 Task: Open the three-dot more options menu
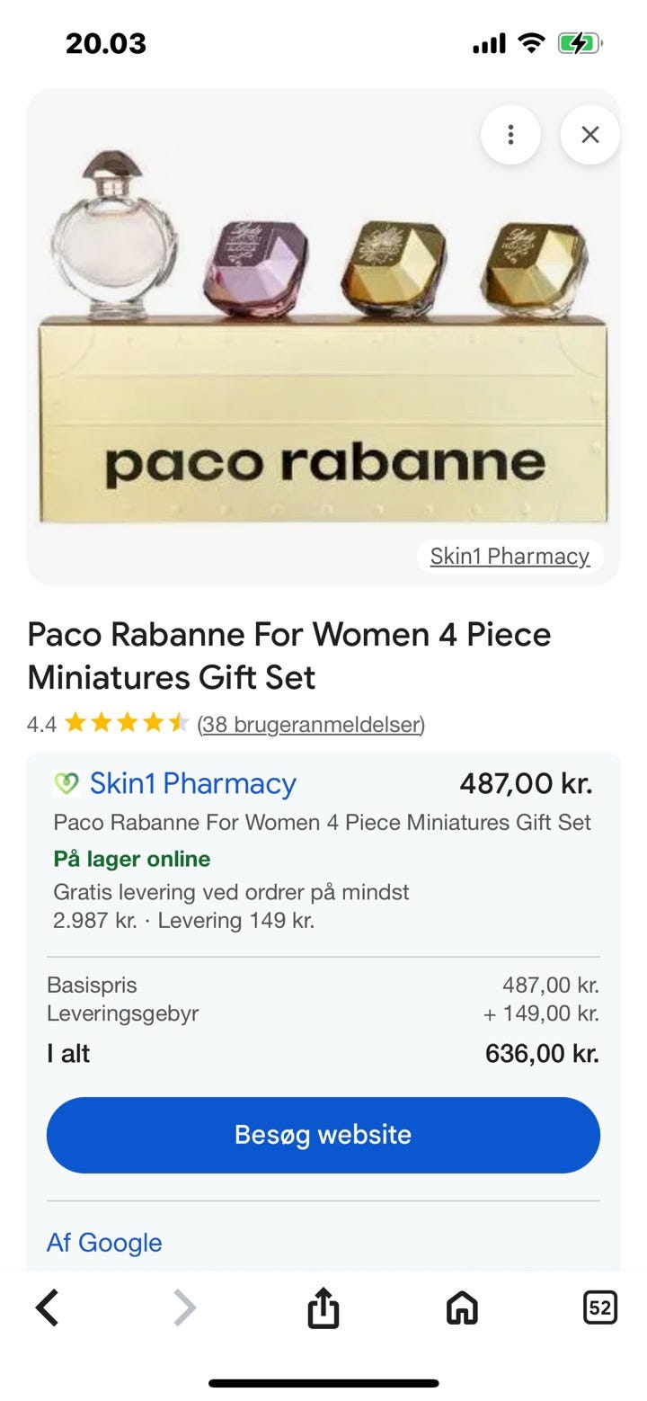pyautogui.click(x=510, y=135)
